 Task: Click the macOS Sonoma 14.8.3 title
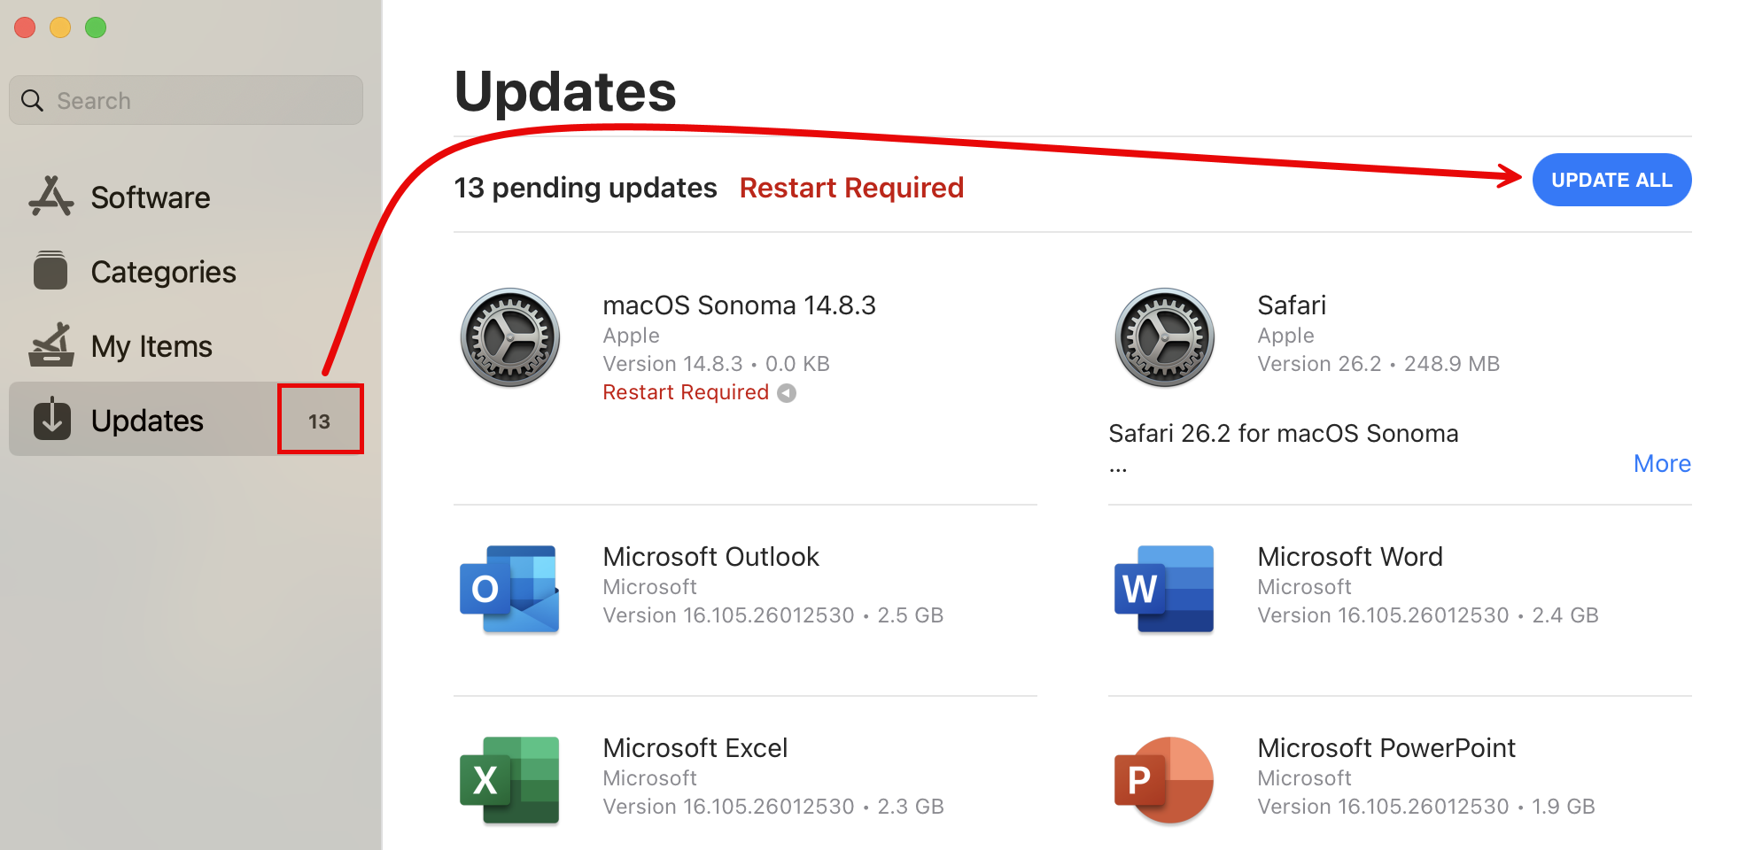739,305
